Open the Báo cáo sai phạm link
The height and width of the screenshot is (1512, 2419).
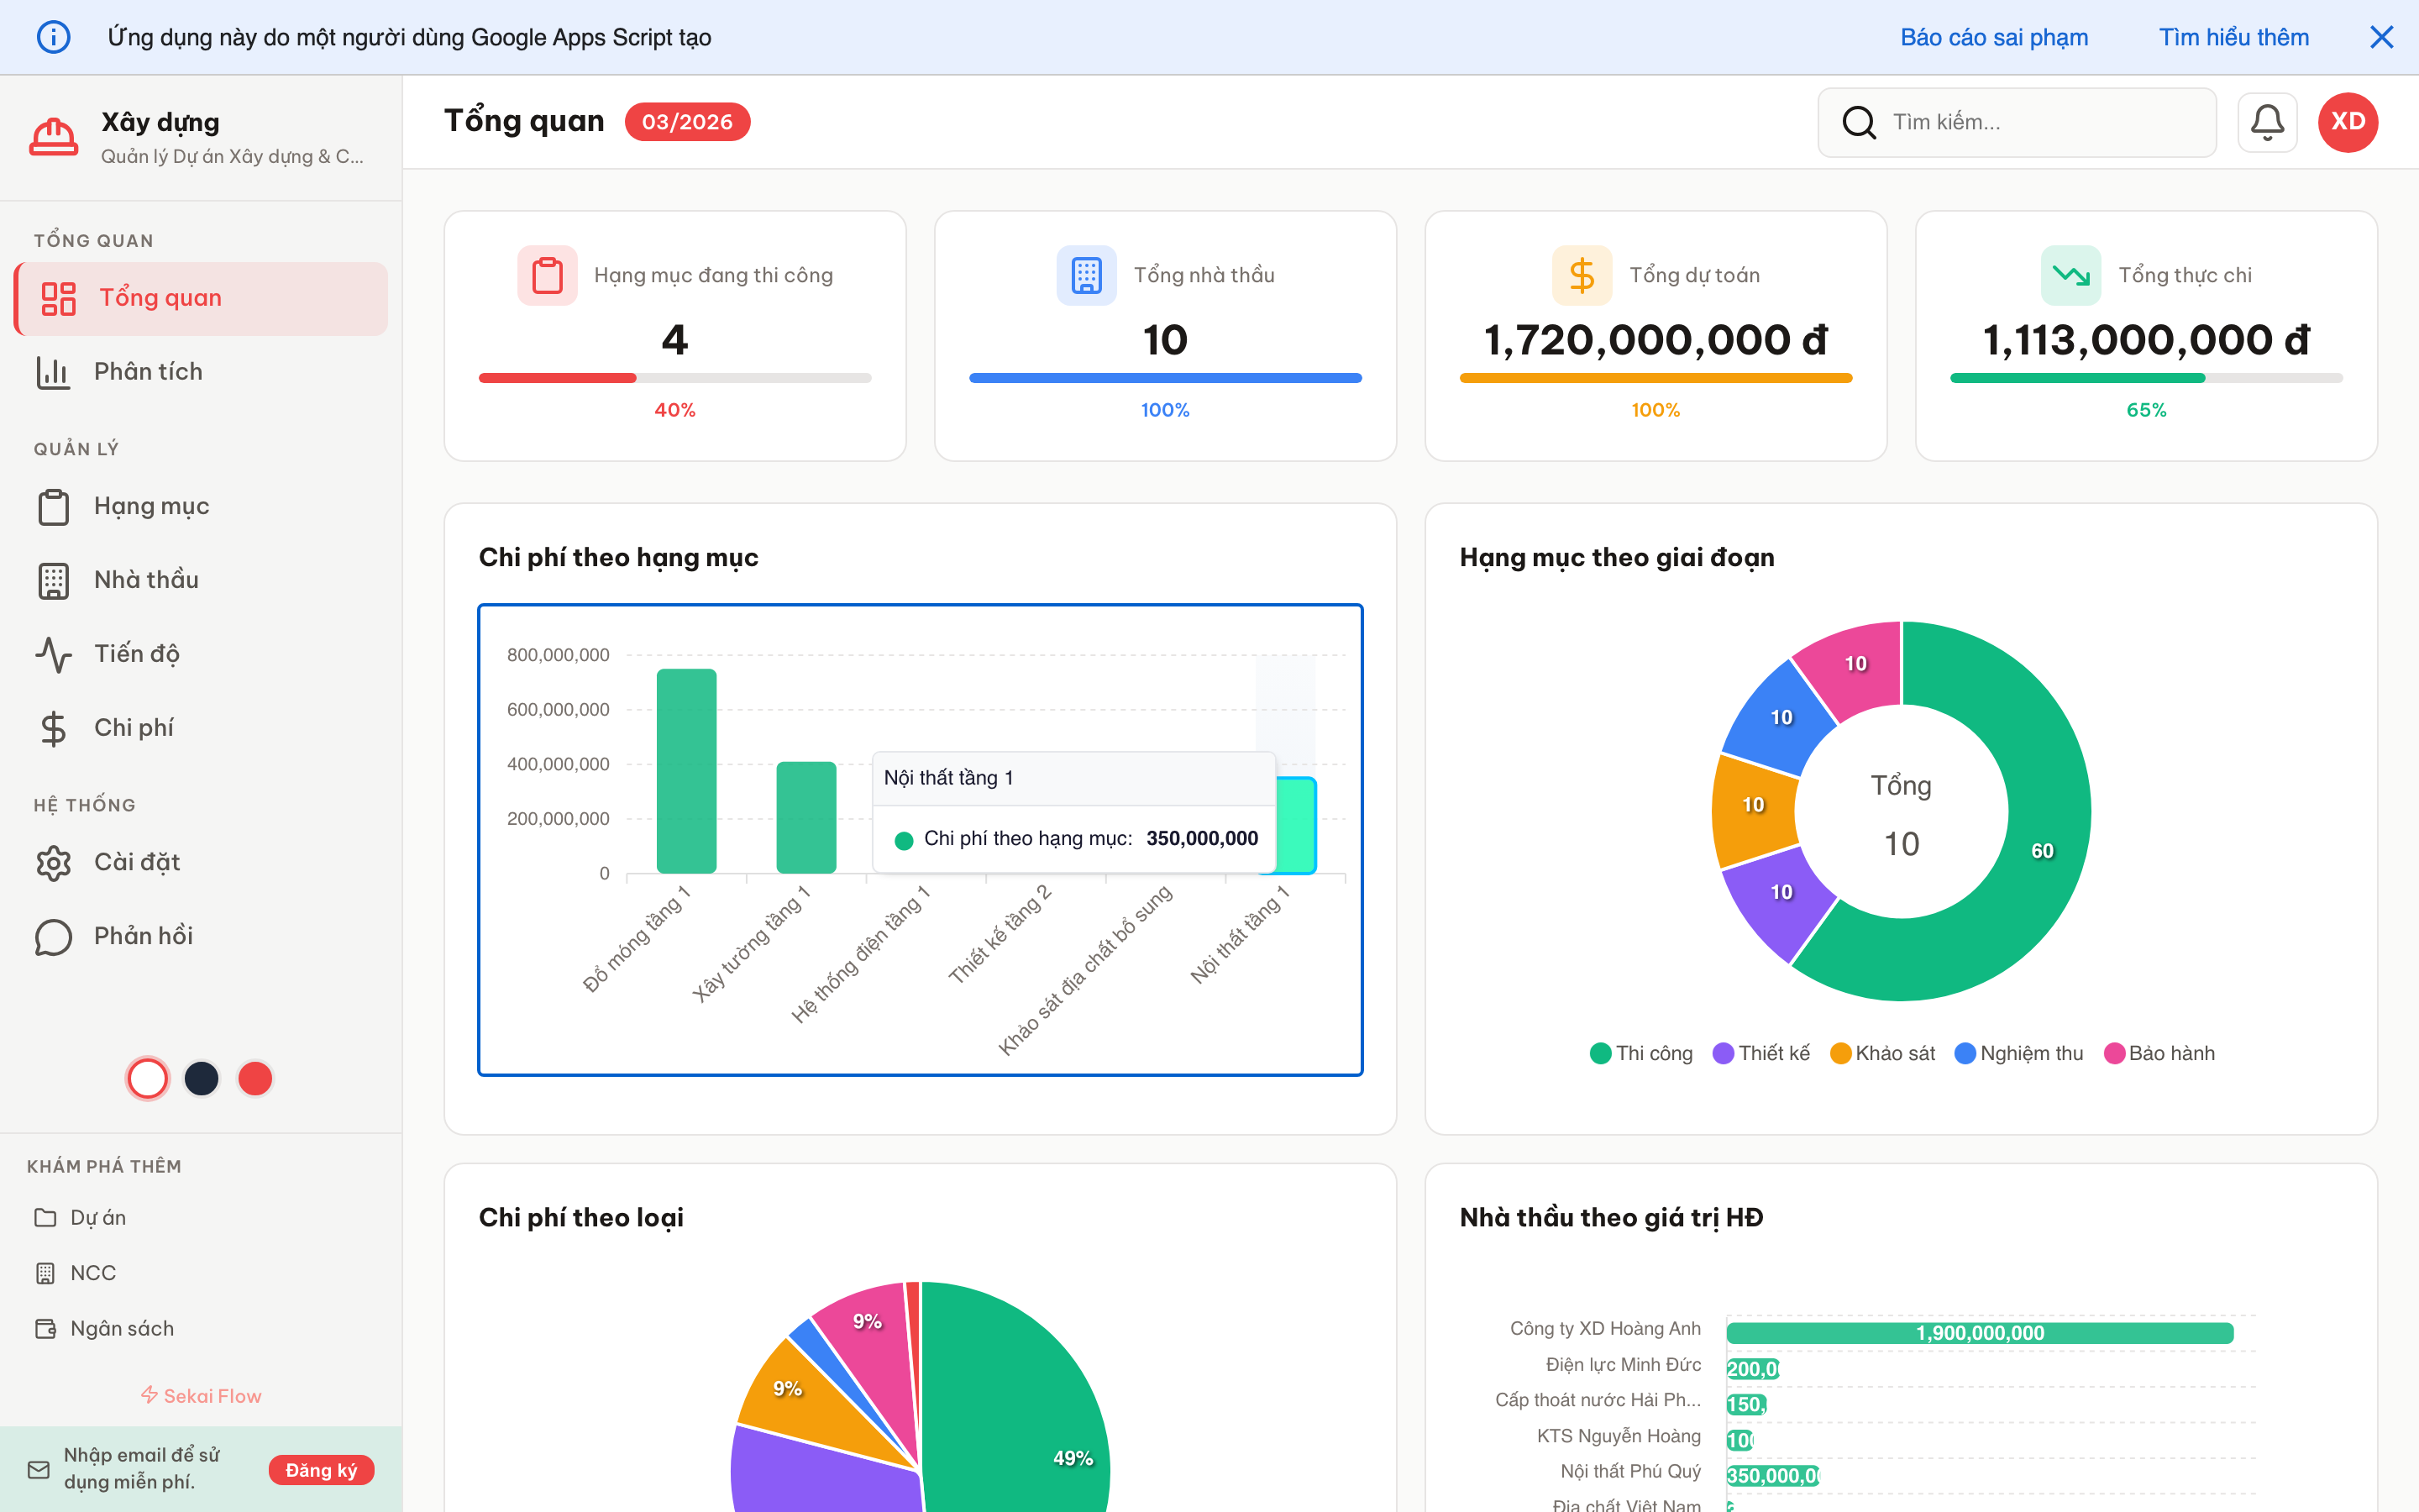pos(1993,36)
